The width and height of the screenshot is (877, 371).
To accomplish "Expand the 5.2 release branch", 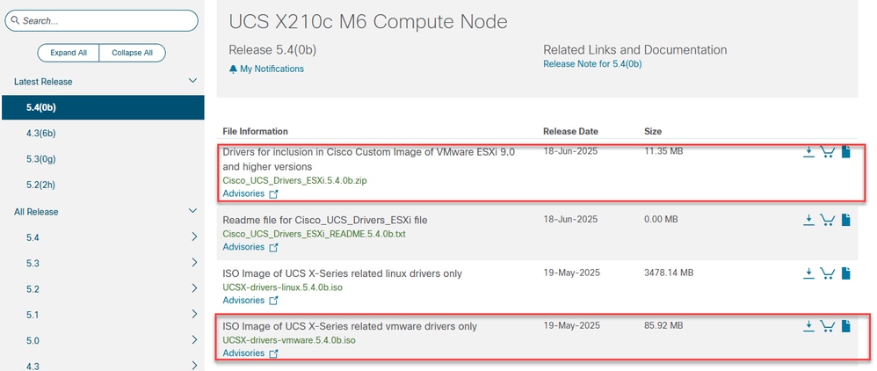I will pyautogui.click(x=194, y=288).
